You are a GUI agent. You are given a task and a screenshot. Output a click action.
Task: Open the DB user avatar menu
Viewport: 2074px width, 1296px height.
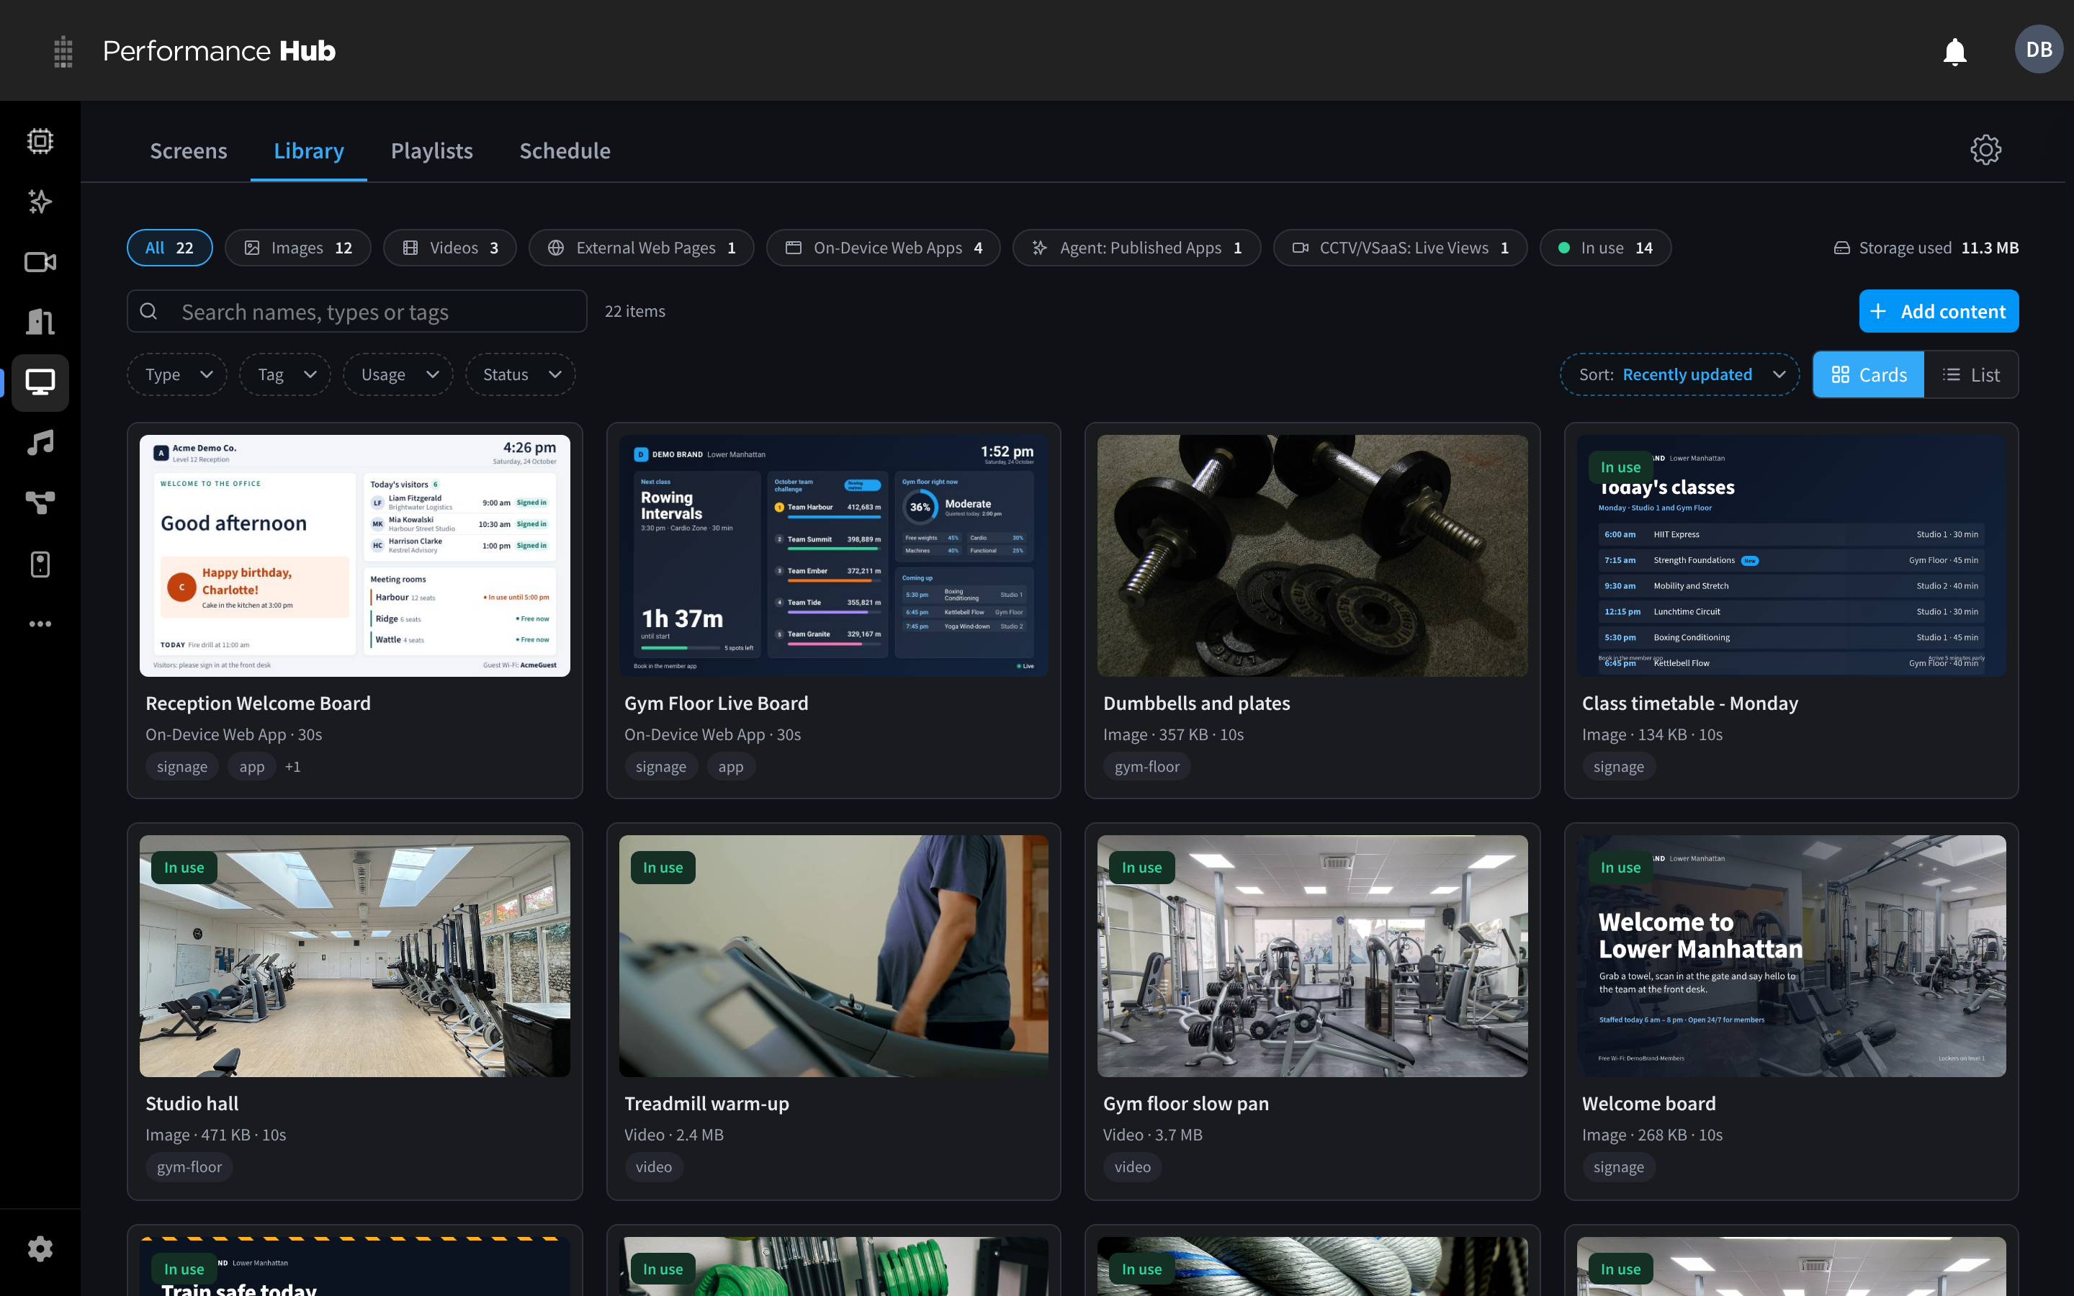(x=2038, y=50)
